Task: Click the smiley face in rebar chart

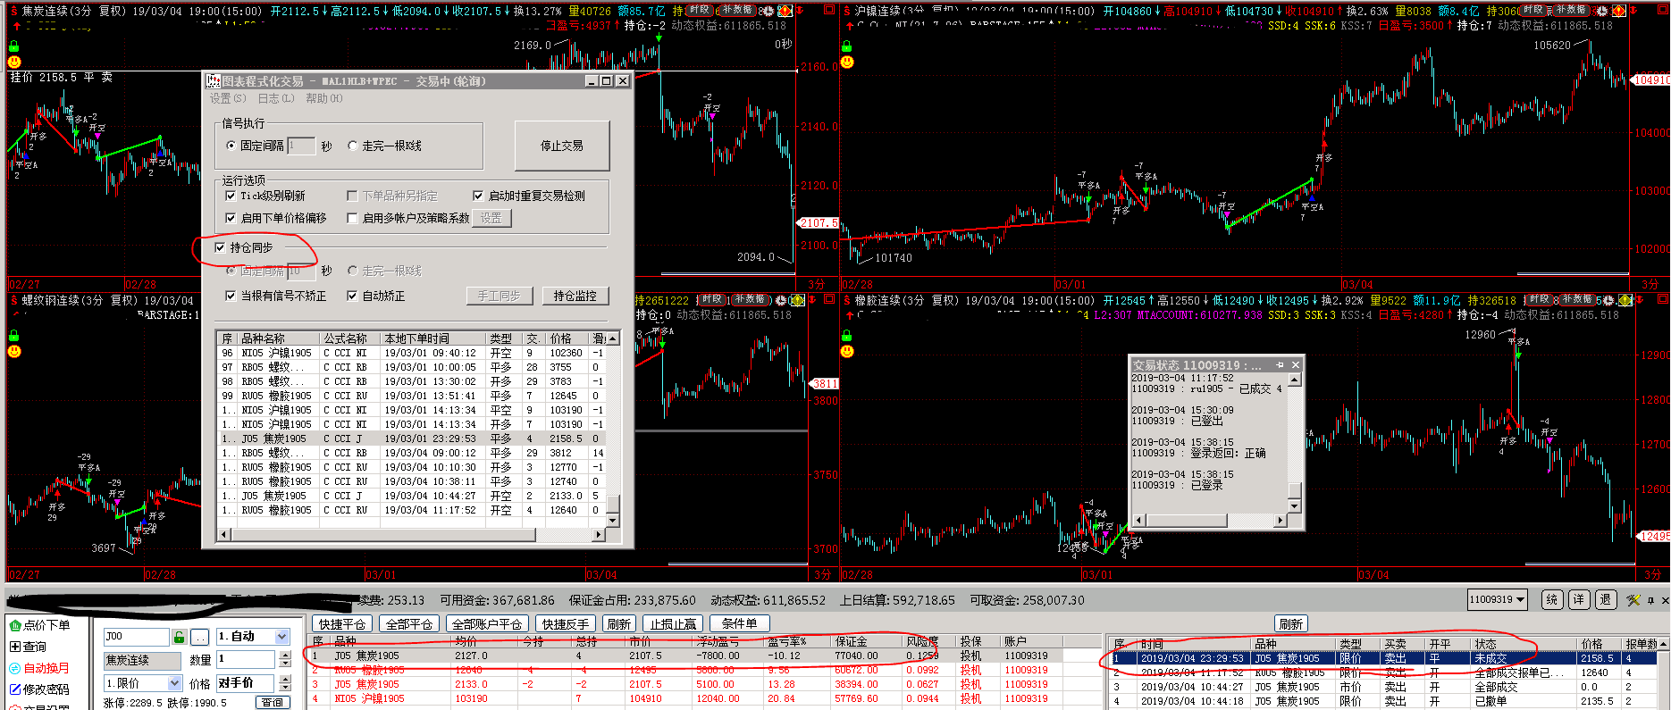Action: coord(14,351)
